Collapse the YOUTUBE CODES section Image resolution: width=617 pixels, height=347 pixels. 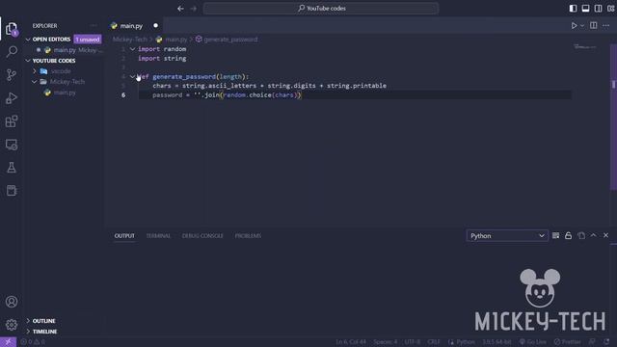[x=28, y=61]
